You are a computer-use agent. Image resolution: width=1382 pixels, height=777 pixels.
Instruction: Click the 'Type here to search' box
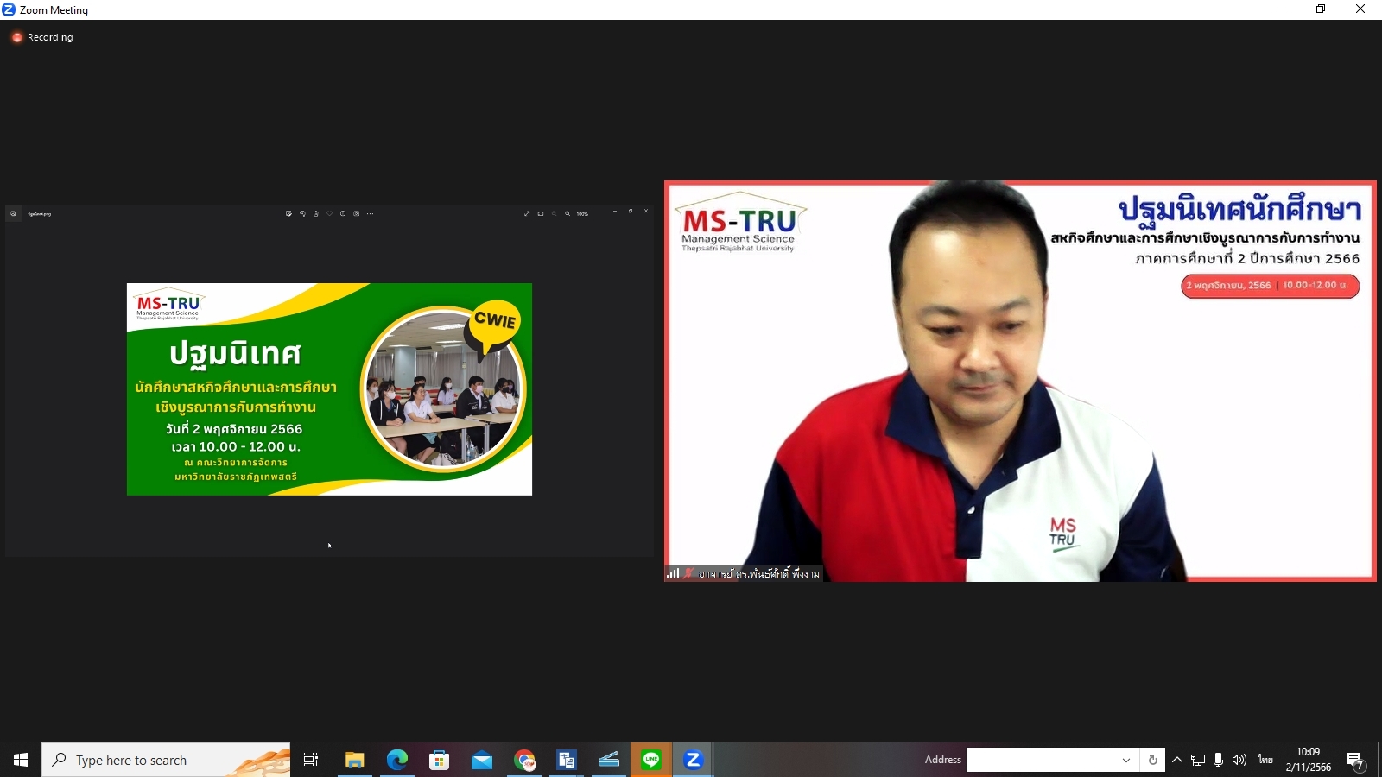tap(166, 760)
